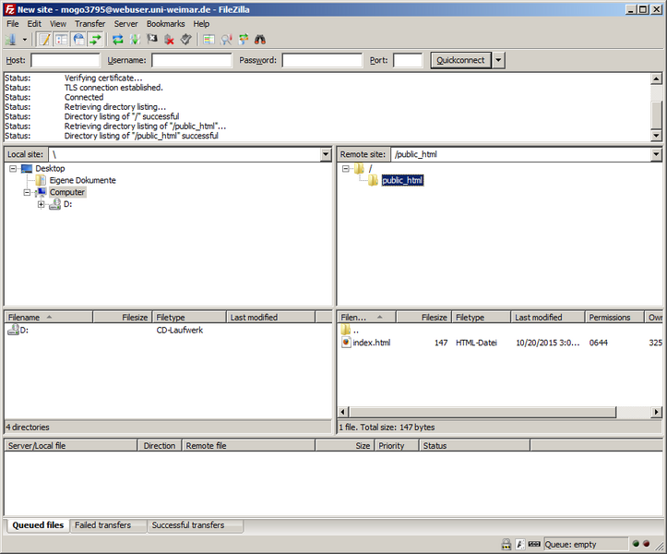Image resolution: width=667 pixels, height=554 pixels.
Task: Click the Quickconnect button
Action: tap(460, 60)
